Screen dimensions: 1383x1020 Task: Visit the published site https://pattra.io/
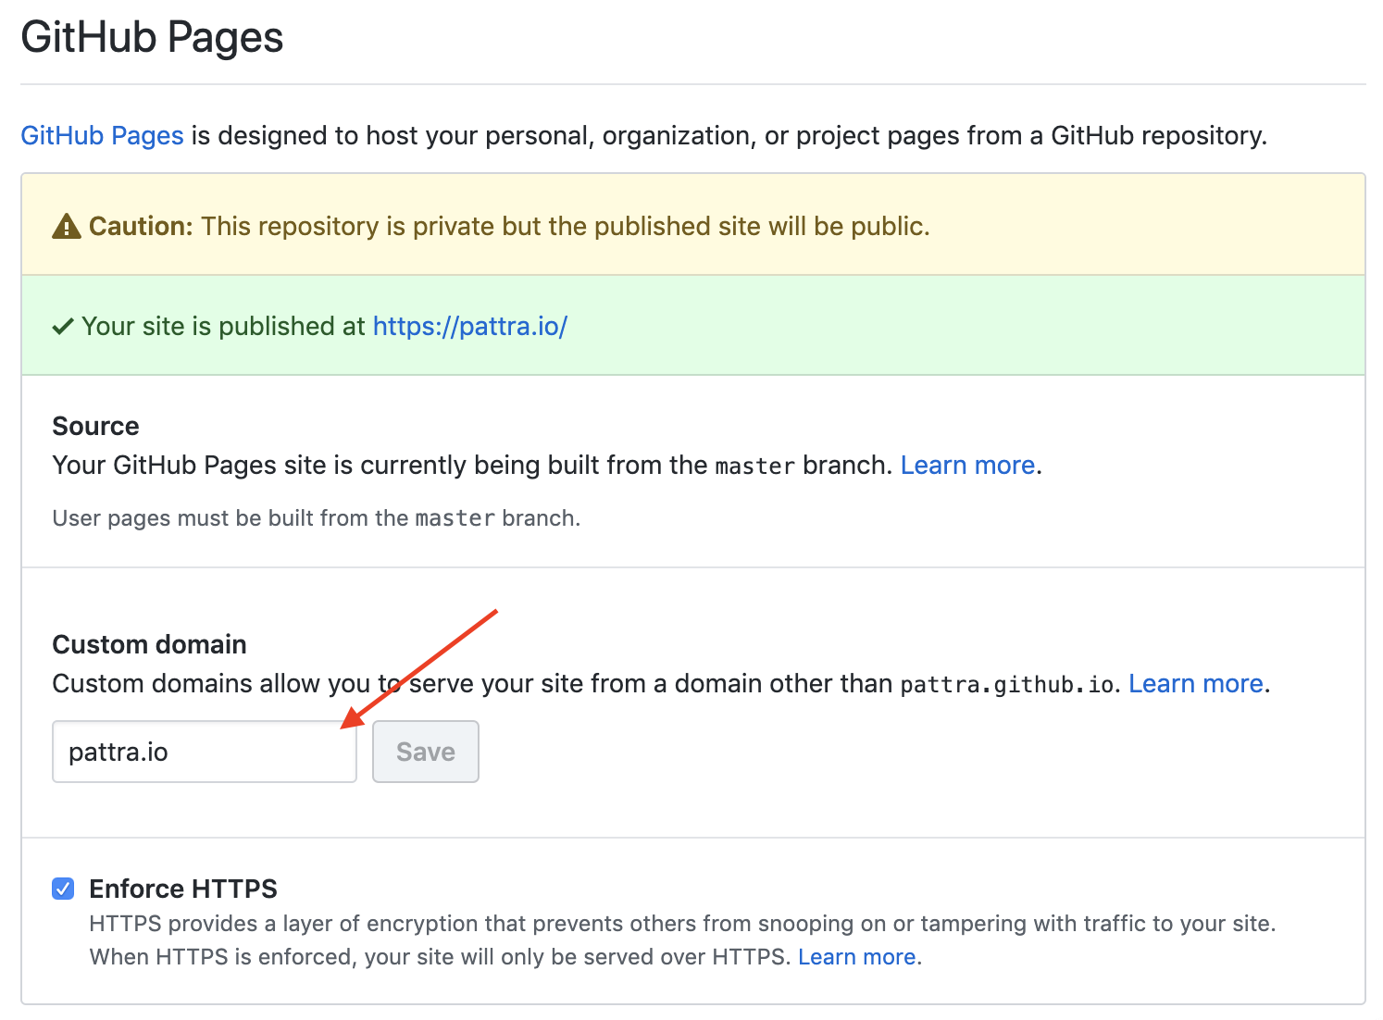click(x=469, y=327)
